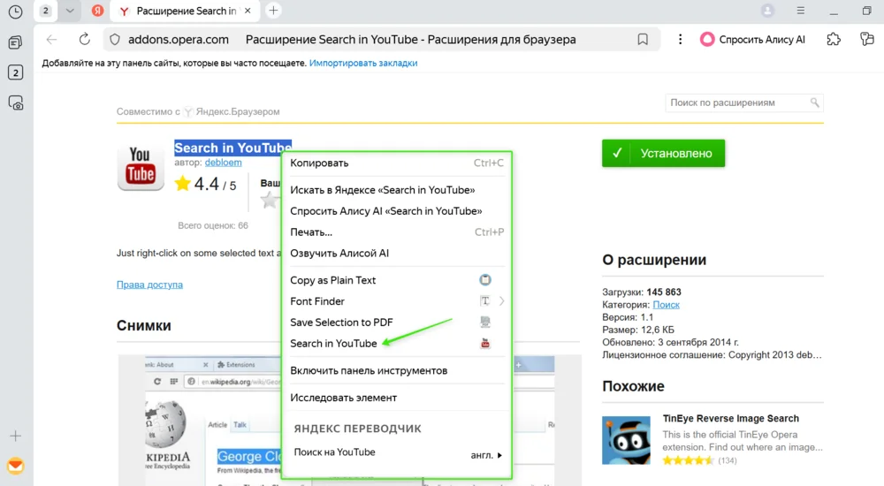Bookmark this page with bookmark icon

[x=643, y=40]
